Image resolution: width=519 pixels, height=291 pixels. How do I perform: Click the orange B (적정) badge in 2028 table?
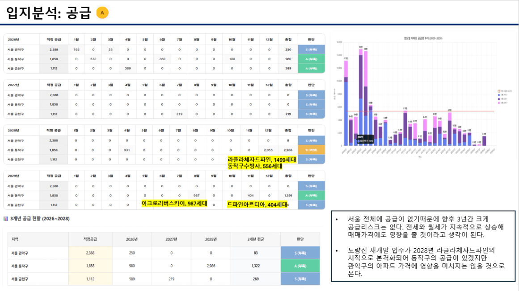click(x=311, y=150)
